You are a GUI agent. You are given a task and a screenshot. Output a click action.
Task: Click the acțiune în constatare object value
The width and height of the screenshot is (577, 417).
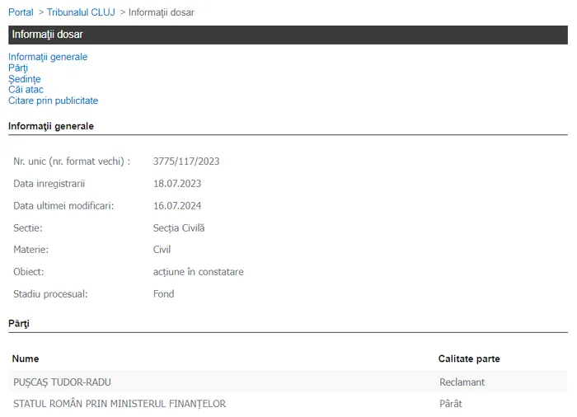pyautogui.click(x=199, y=272)
